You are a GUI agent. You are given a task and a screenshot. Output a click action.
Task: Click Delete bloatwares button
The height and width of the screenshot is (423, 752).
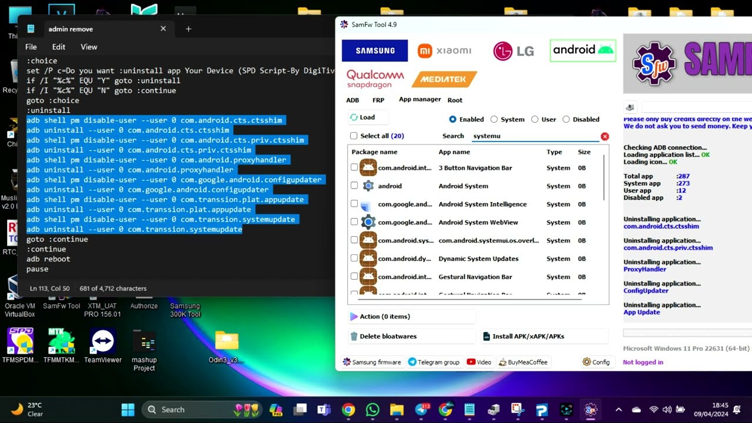(x=411, y=337)
